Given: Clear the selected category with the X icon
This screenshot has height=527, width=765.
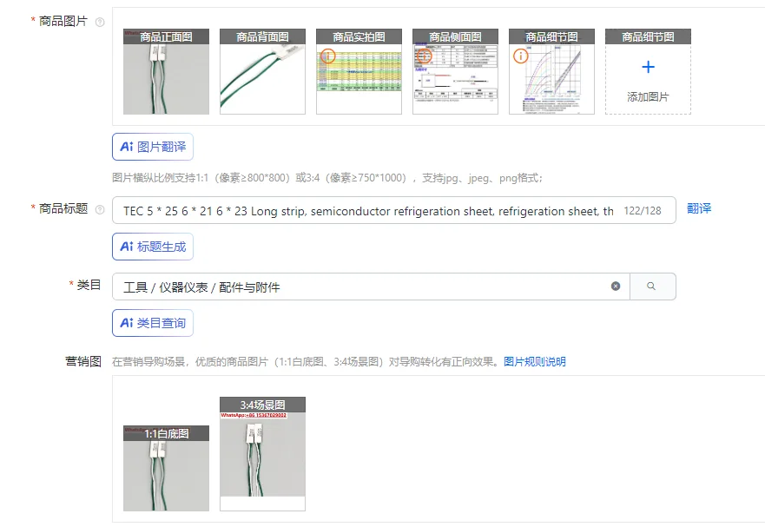Looking at the screenshot, I should coord(615,286).
